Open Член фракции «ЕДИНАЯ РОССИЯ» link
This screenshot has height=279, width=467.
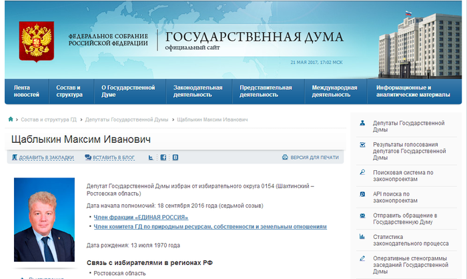[141, 218]
